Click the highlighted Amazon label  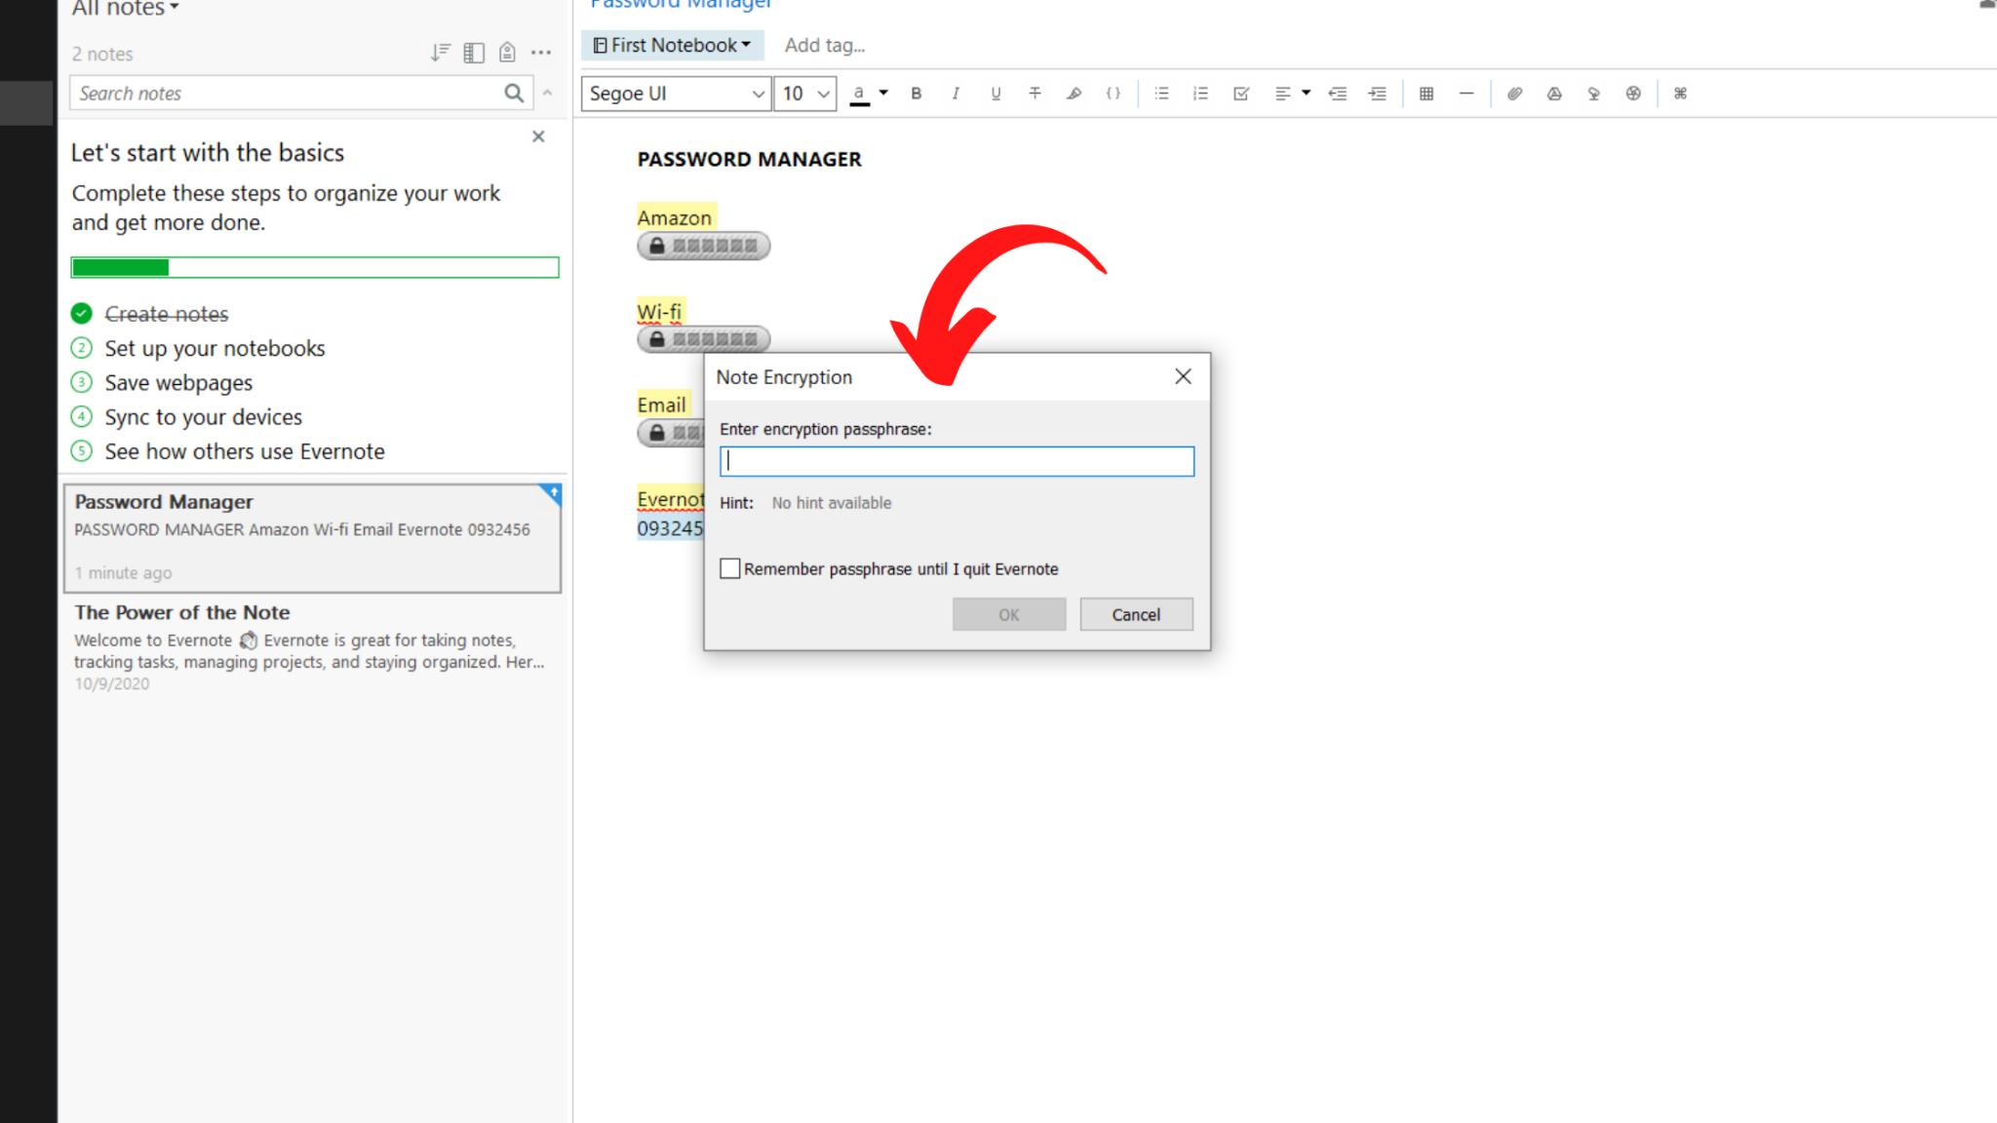[675, 216]
